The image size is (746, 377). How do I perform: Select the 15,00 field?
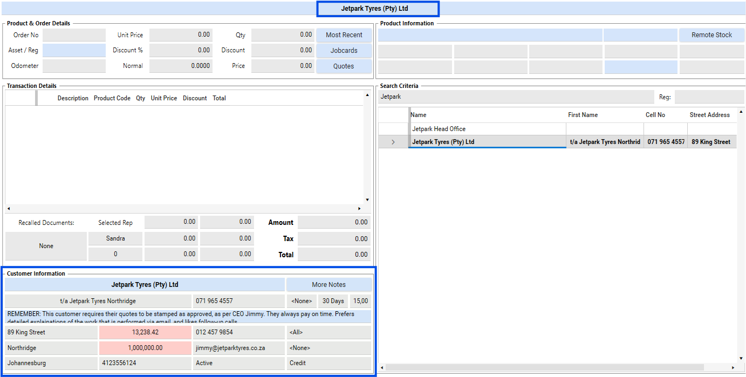pyautogui.click(x=360, y=301)
